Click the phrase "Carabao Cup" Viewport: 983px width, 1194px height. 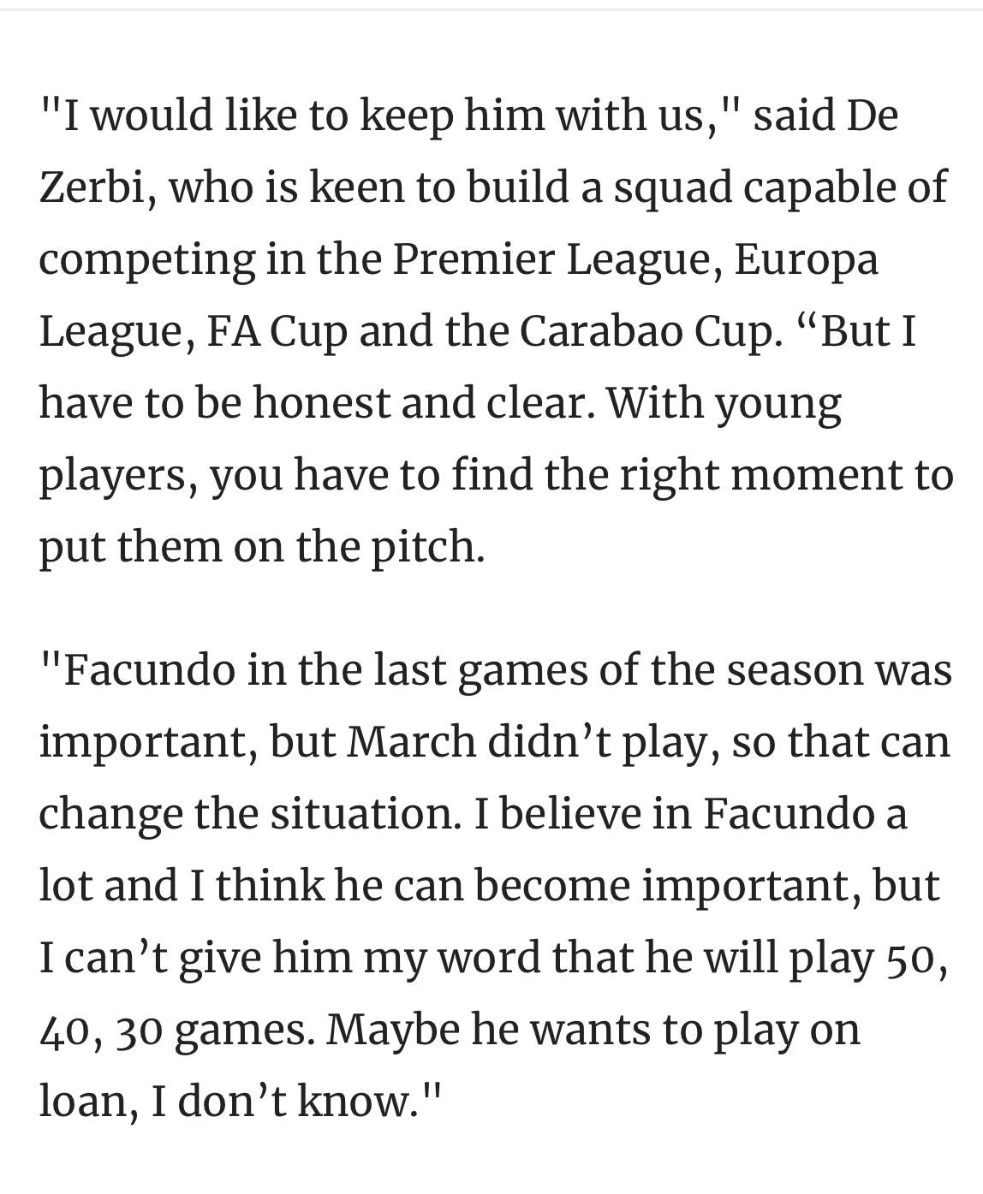[649, 330]
